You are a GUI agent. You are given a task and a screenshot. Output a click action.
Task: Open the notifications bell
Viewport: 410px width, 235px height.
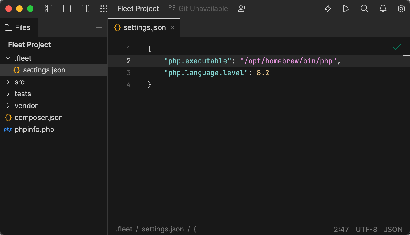click(383, 9)
